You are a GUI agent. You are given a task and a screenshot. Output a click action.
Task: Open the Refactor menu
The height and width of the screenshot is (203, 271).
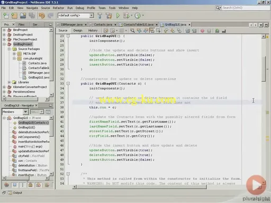58,8
